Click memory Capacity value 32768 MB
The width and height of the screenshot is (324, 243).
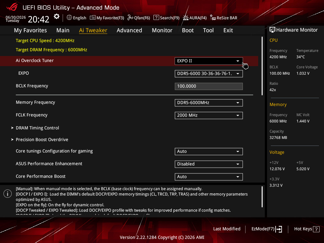278,138
